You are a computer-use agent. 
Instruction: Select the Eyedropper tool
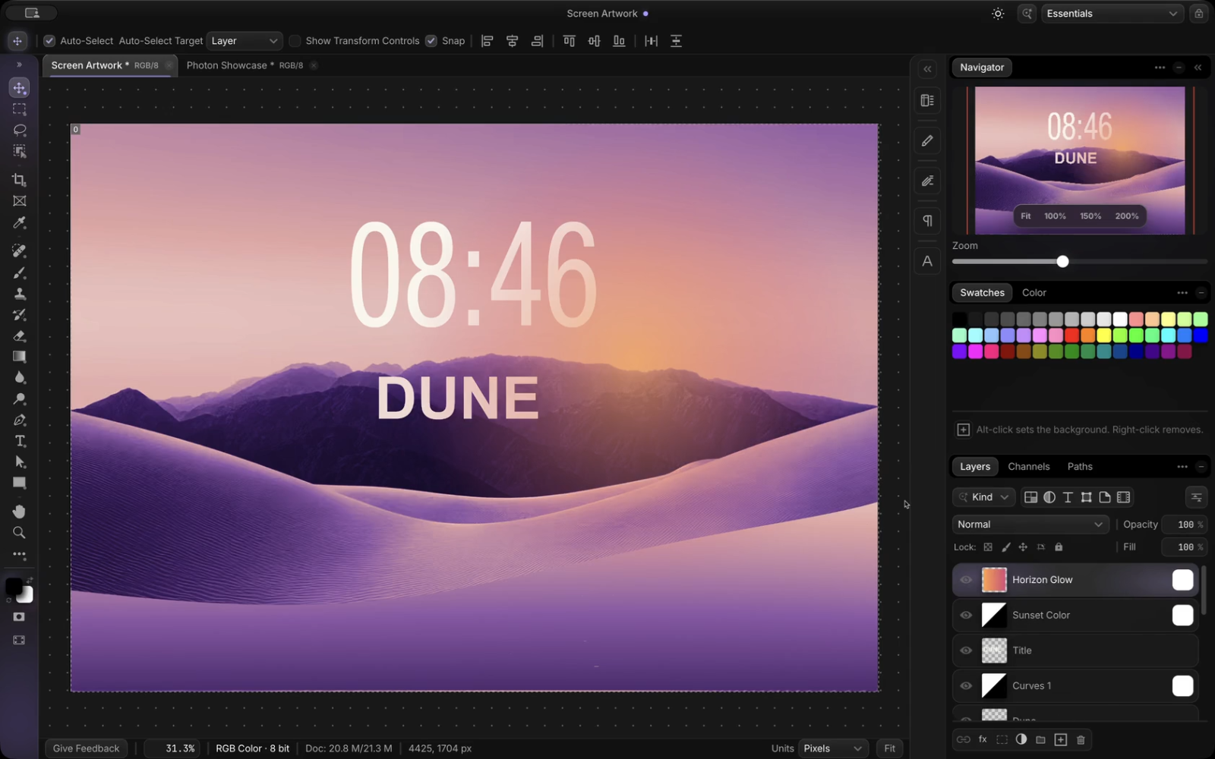(19, 222)
